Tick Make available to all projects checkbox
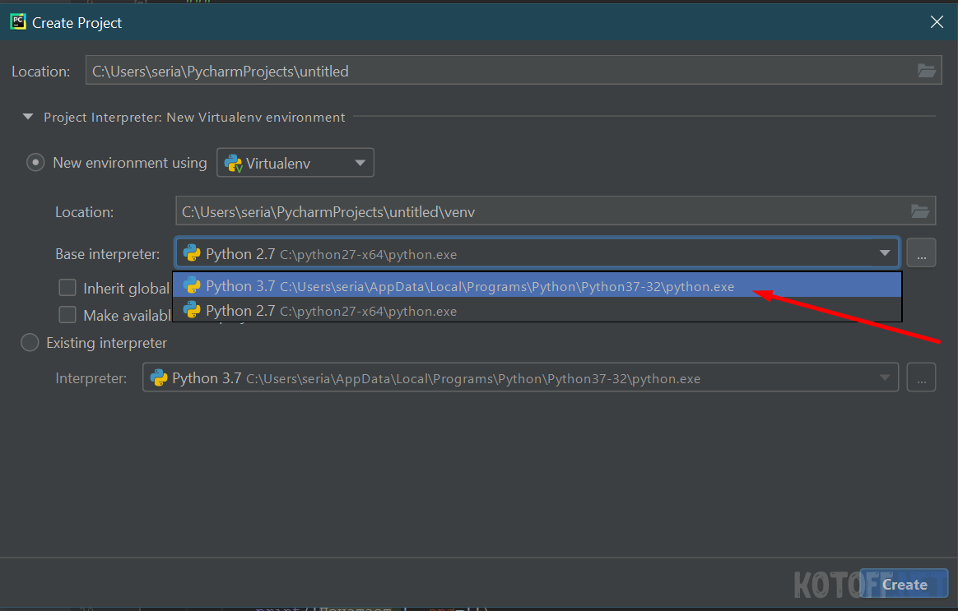This screenshot has width=958, height=611. pos(67,315)
